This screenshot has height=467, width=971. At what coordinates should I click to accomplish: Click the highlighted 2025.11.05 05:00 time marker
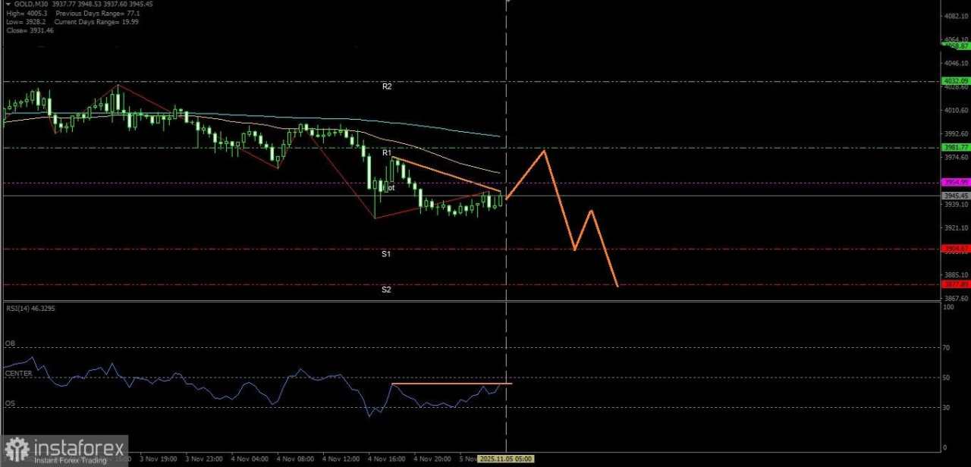click(506, 459)
